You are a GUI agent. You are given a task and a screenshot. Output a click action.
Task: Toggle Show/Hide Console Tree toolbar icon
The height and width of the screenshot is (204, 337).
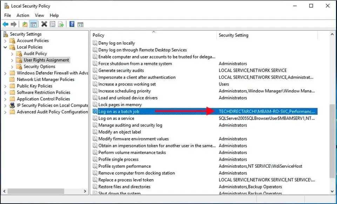(33, 24)
